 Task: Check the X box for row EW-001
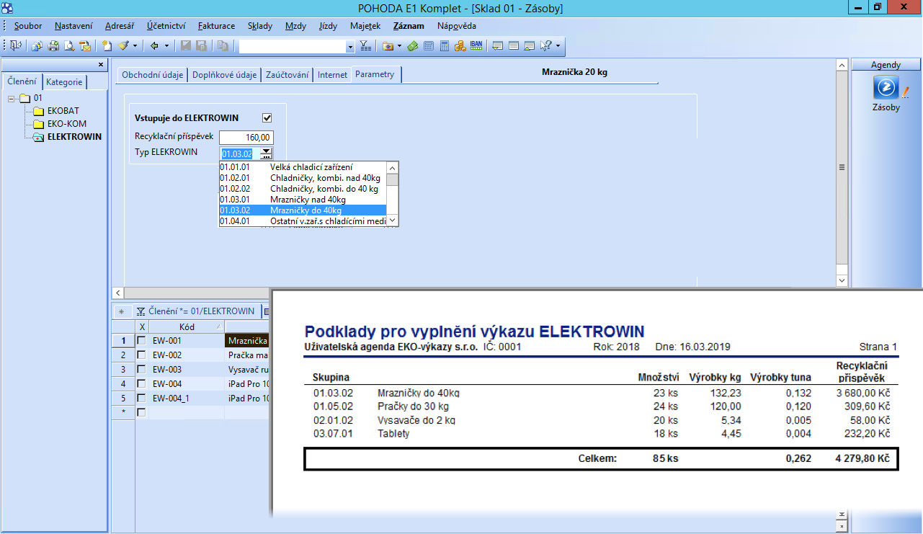click(x=142, y=341)
